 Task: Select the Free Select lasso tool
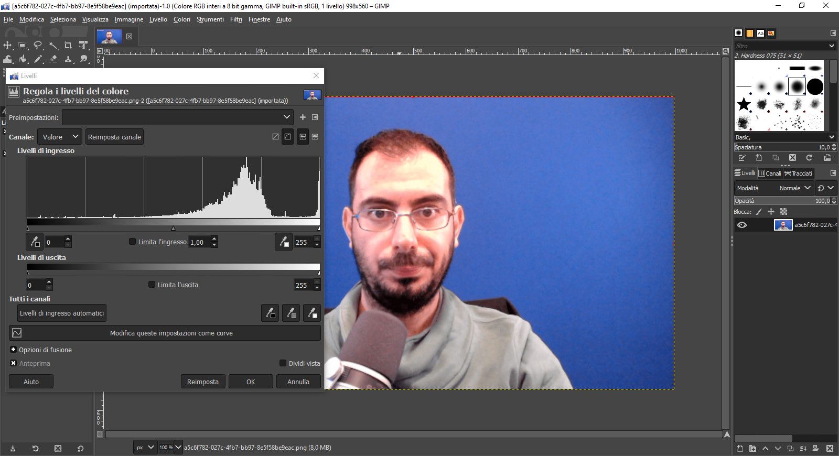(38, 46)
